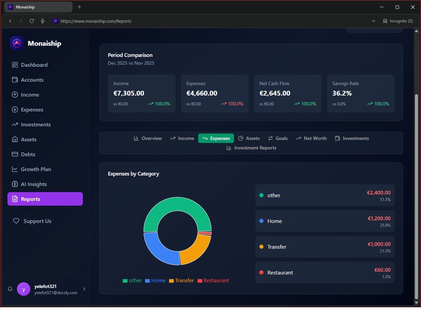Select the Home €1,200.00 category row

click(325, 221)
